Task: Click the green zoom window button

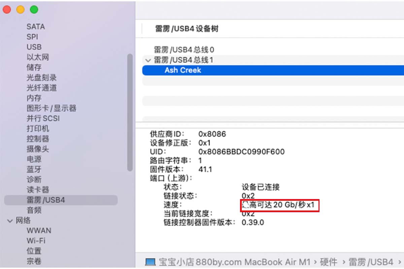Action: click(34, 10)
